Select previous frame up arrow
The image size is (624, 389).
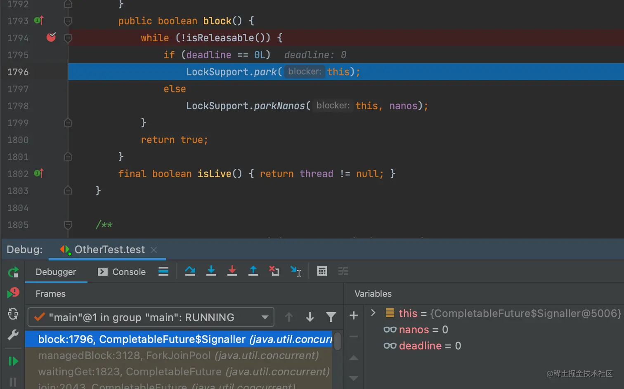tap(289, 317)
